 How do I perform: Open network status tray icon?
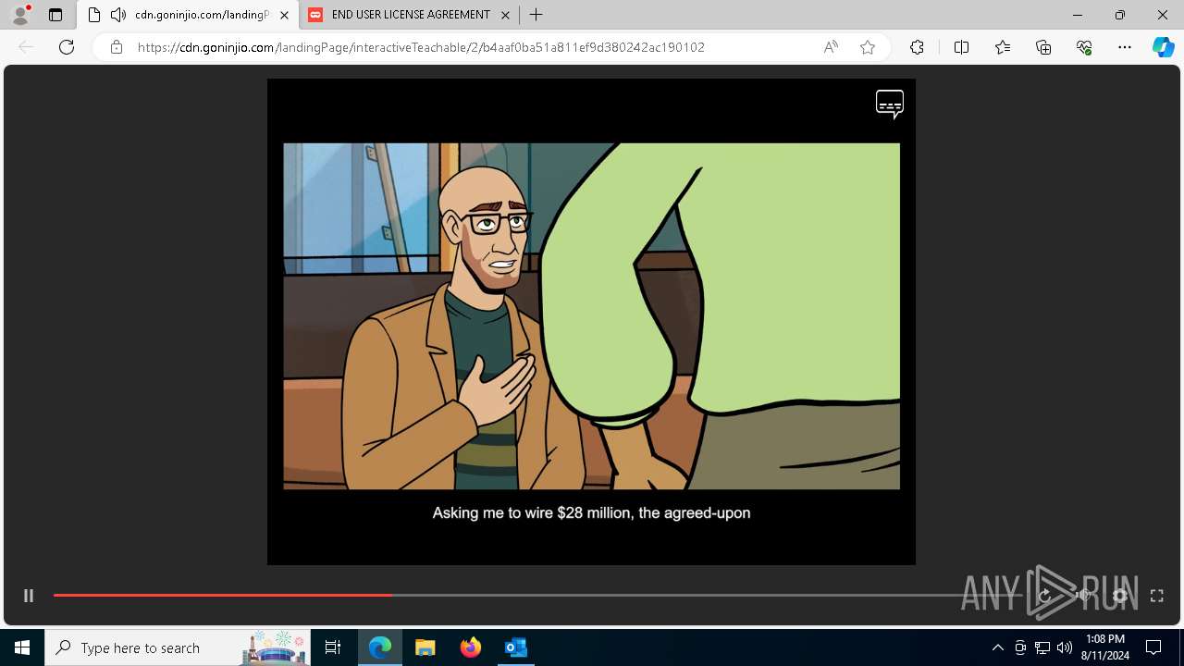point(1042,647)
